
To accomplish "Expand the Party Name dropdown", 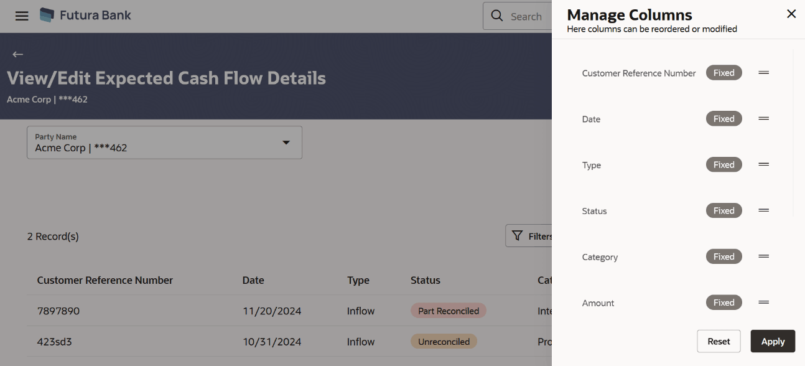I will tap(286, 143).
